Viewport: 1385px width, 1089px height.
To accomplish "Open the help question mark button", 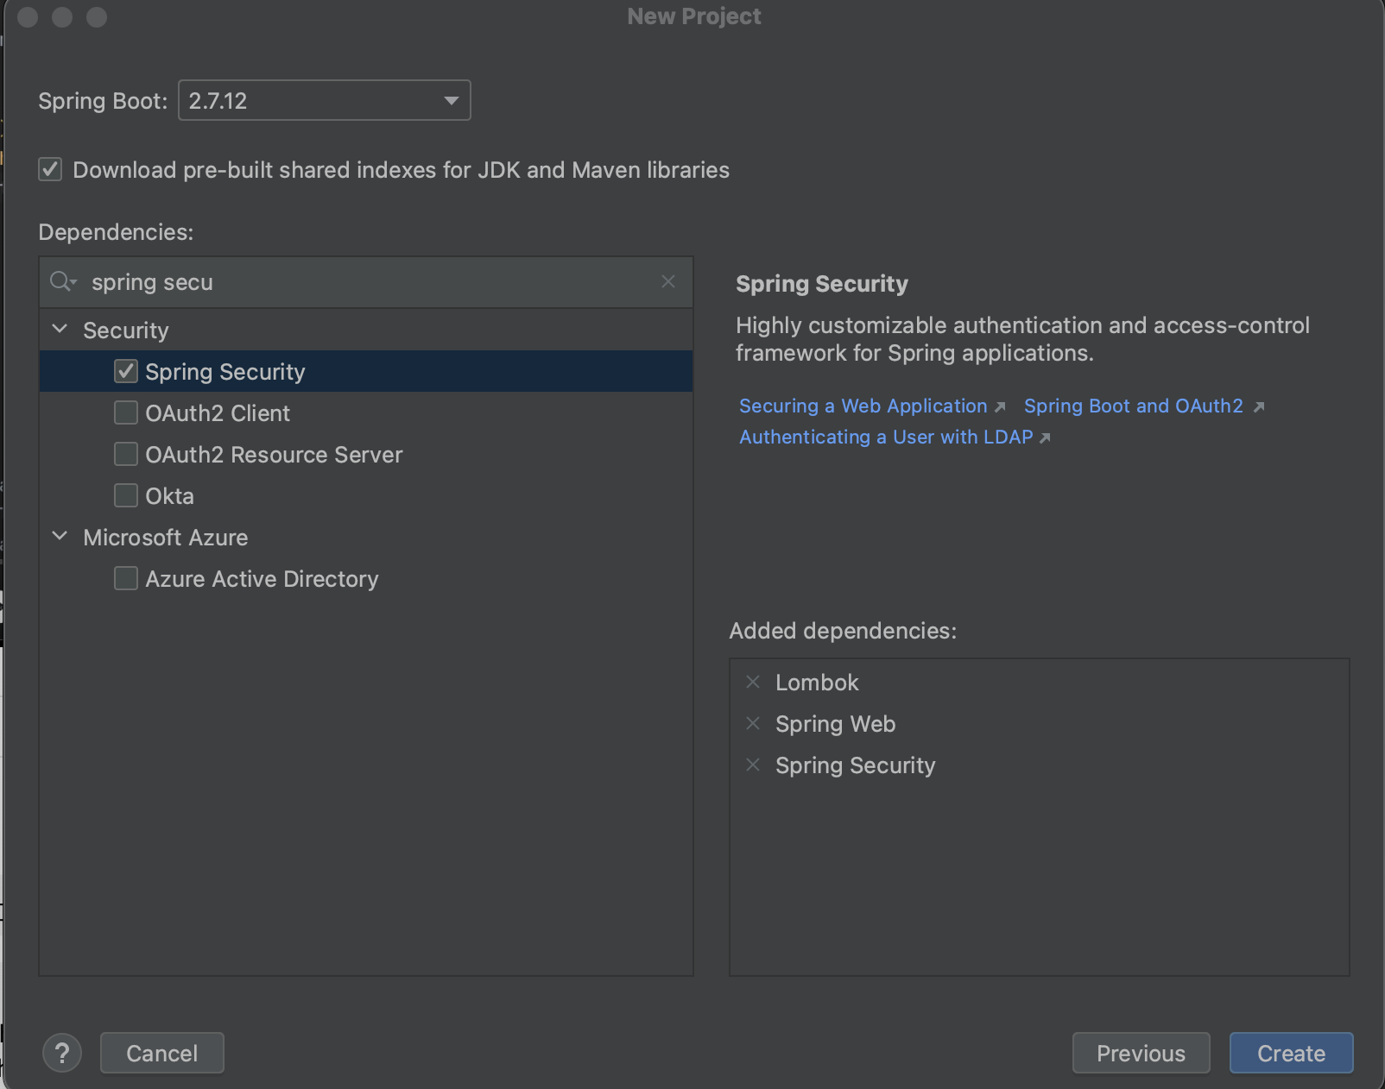I will pos(62,1053).
